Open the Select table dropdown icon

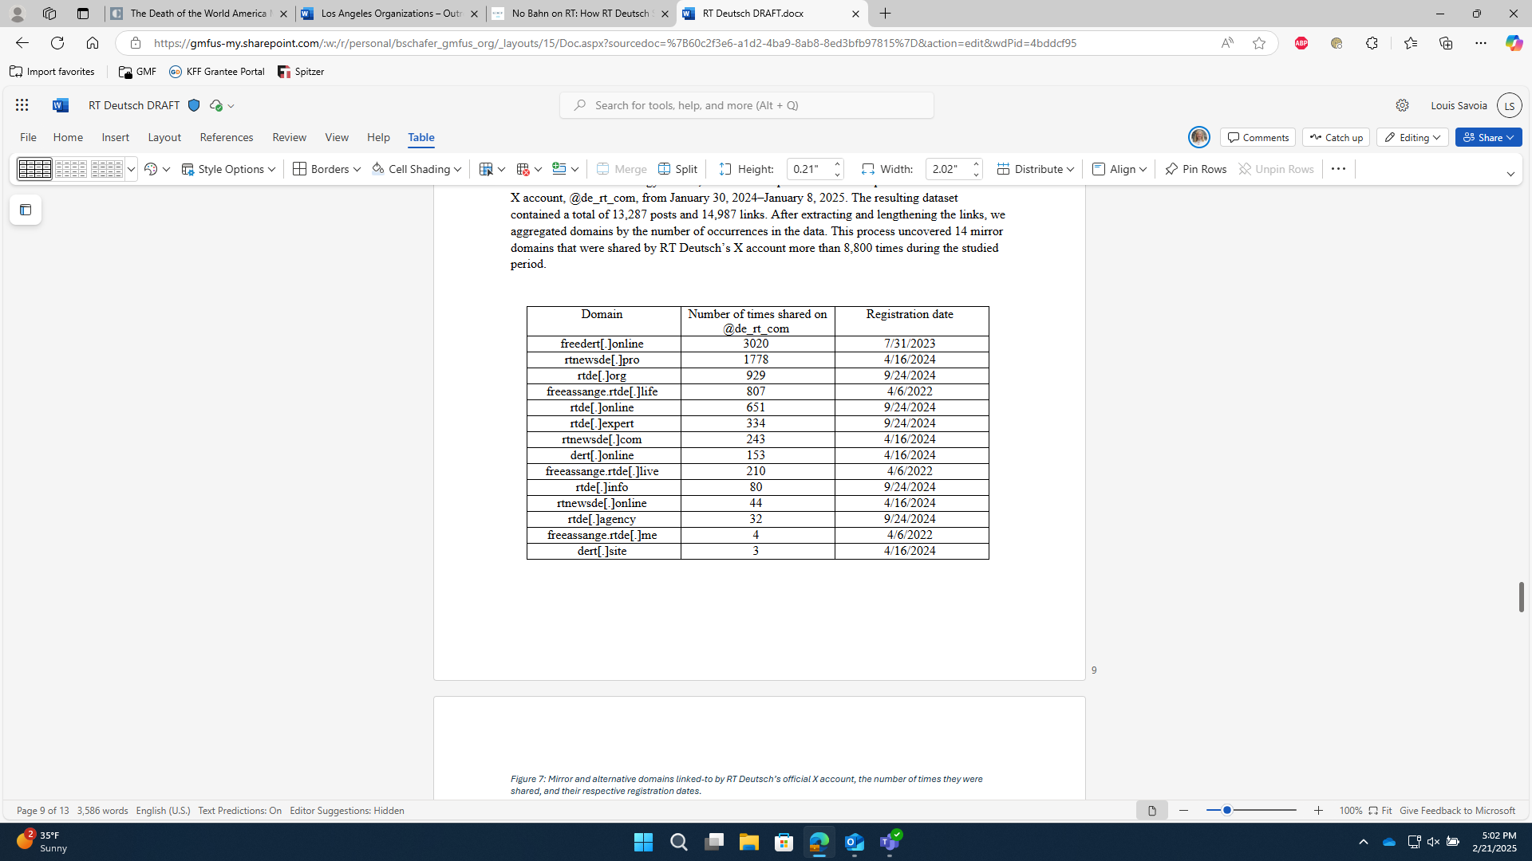pyautogui.click(x=492, y=169)
